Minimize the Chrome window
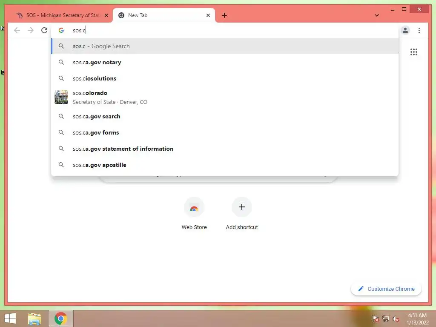 [x=392, y=9]
